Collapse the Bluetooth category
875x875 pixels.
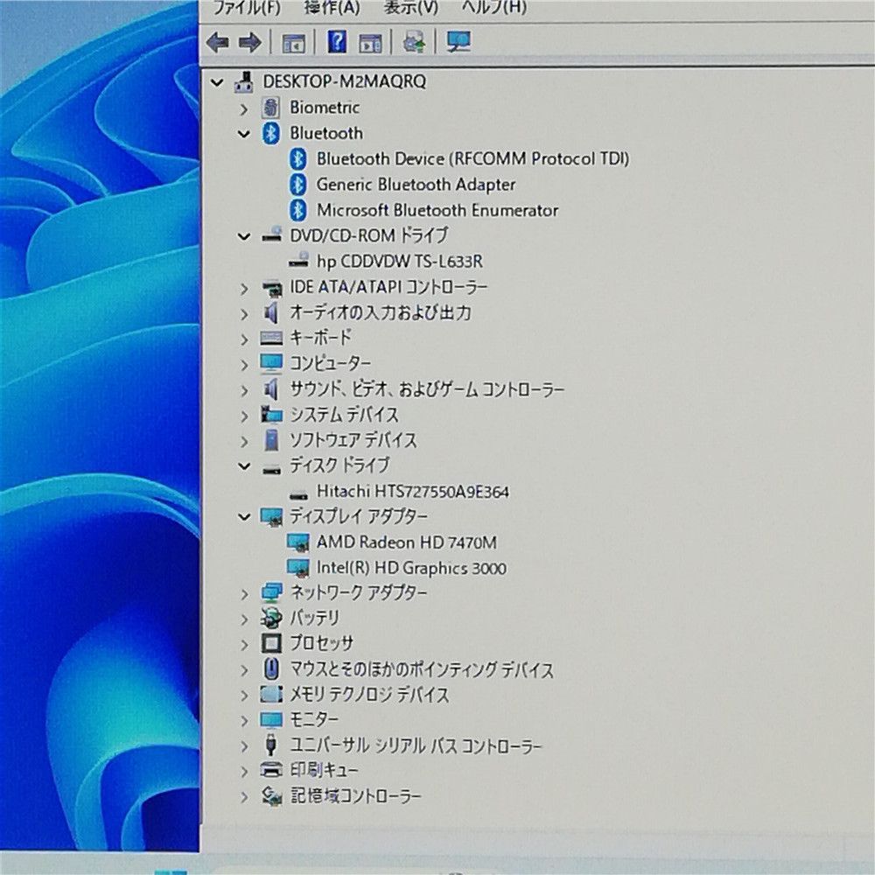coord(243,134)
